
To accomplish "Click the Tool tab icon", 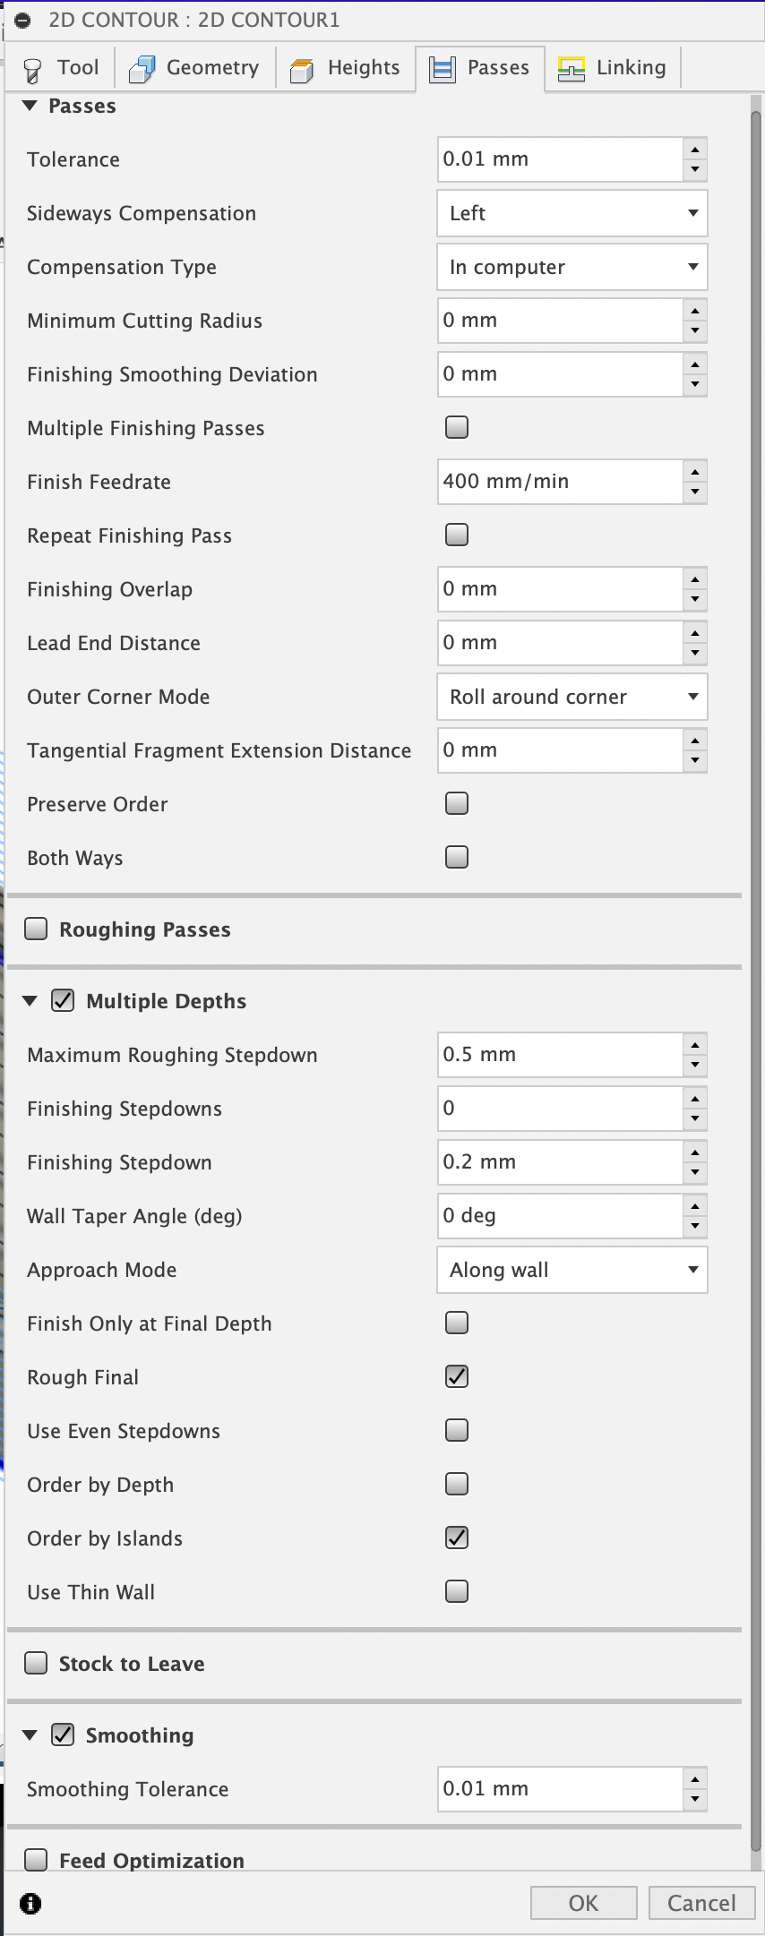I will 33,70.
